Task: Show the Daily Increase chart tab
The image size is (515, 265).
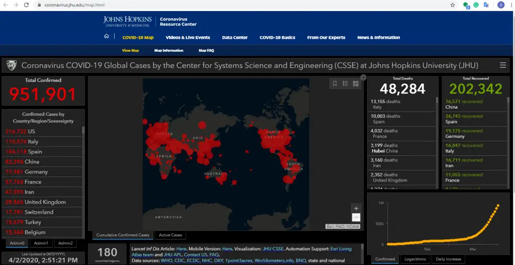Action: point(448,259)
